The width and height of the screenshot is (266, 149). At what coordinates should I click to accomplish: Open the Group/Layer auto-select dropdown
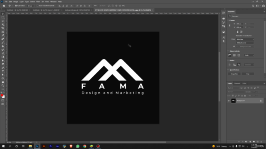click(30, 6)
